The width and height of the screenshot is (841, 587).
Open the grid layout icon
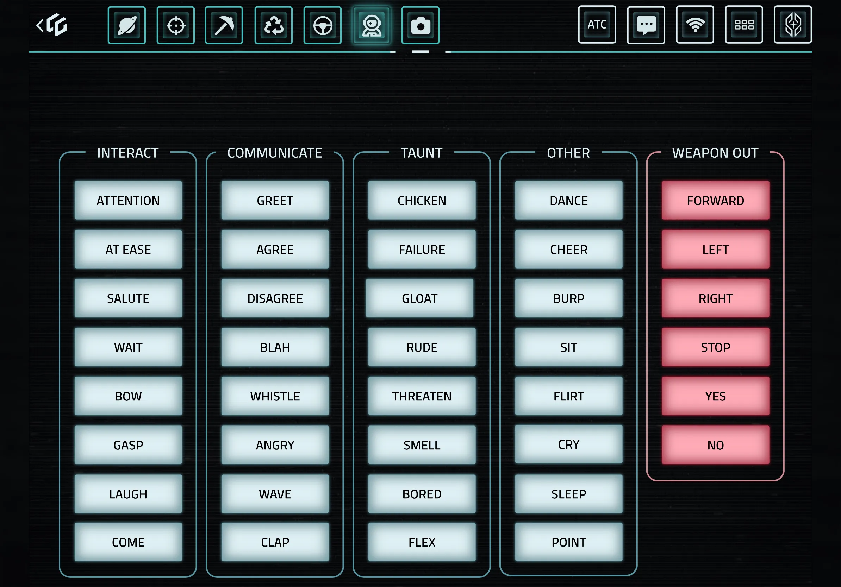tap(744, 25)
